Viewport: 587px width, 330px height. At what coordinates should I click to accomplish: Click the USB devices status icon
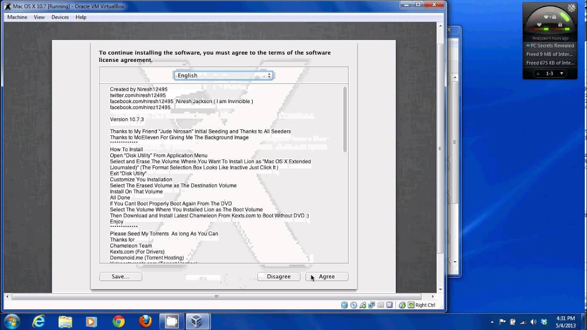363,305
